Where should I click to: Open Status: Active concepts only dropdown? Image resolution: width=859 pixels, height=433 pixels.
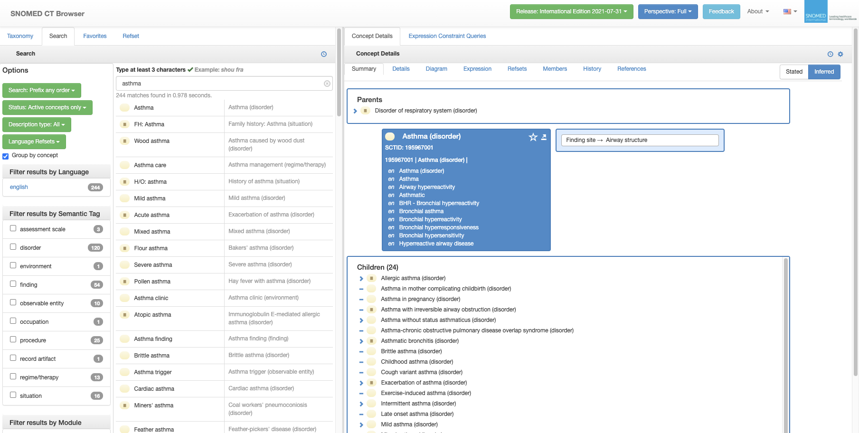(x=47, y=107)
